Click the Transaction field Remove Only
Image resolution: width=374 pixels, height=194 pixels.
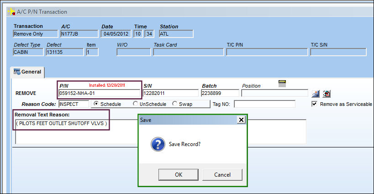pyautogui.click(x=35, y=34)
